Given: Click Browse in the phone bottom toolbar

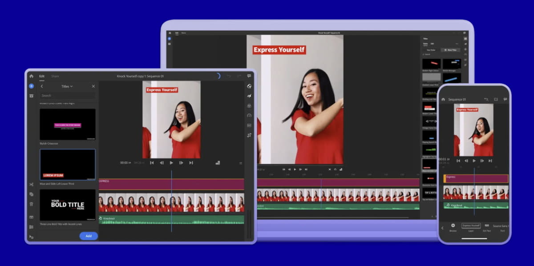Looking at the screenshot, I should click(453, 227).
